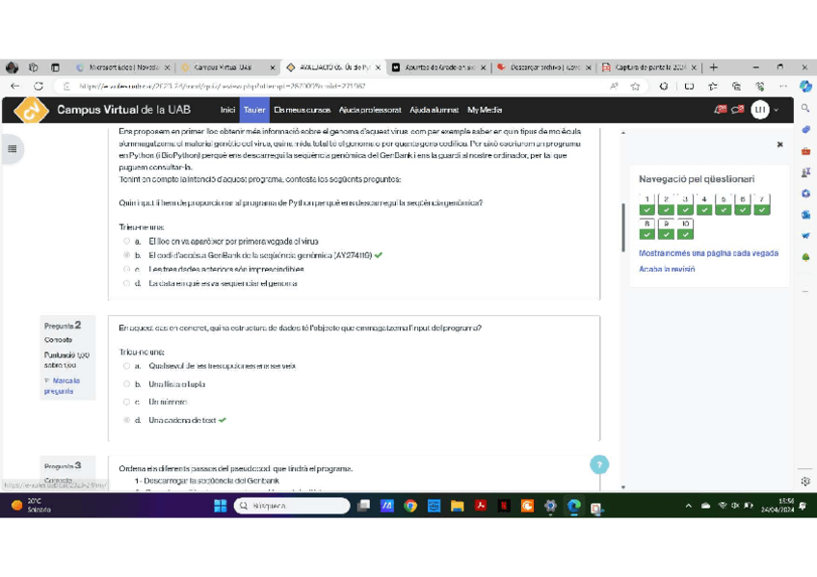Jump to question 4 in navigation
Image resolution: width=817 pixels, height=577 pixels.
pos(704,204)
